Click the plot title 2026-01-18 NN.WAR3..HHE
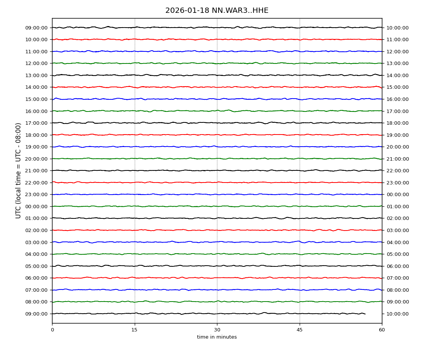Image resolution: width=434 pixels, height=359 pixels. tap(217, 11)
